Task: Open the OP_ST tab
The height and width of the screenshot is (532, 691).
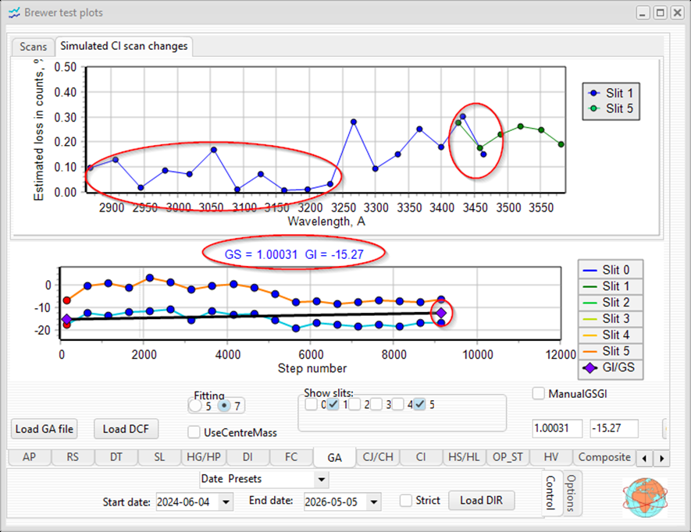Action: coord(508,457)
